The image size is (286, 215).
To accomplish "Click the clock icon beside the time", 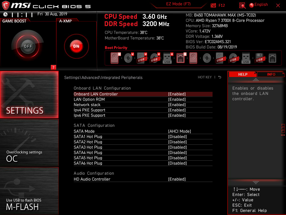I will coord(6,14).
